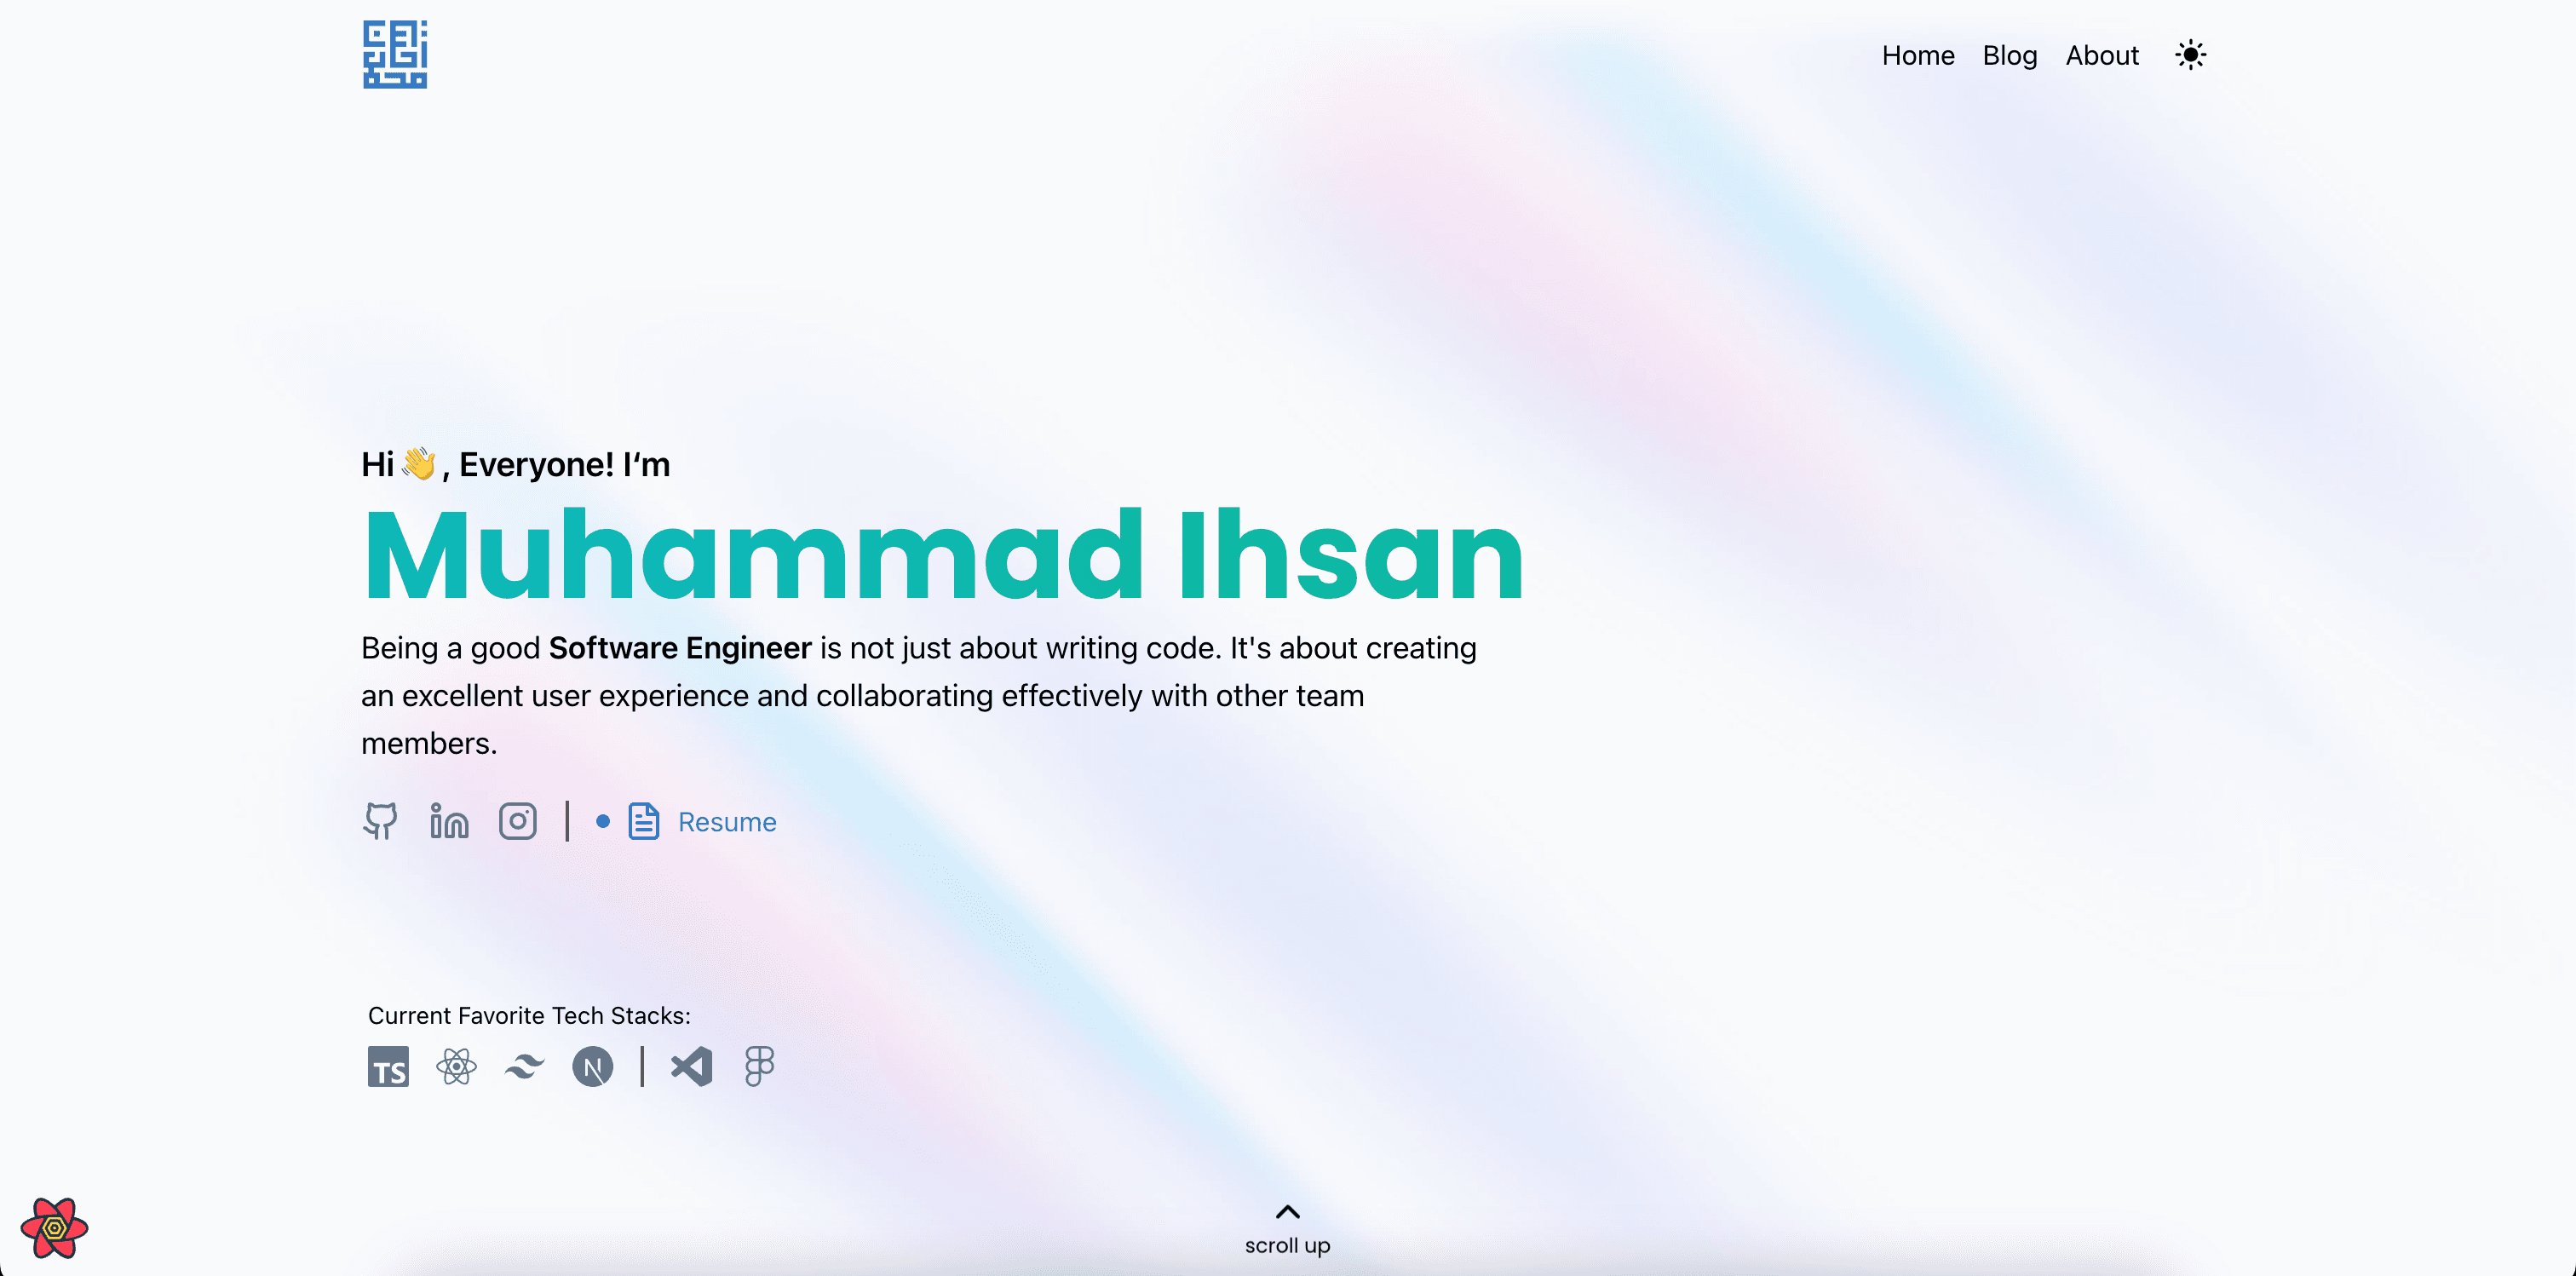
Task: Open the About page link
Action: (x=2103, y=55)
